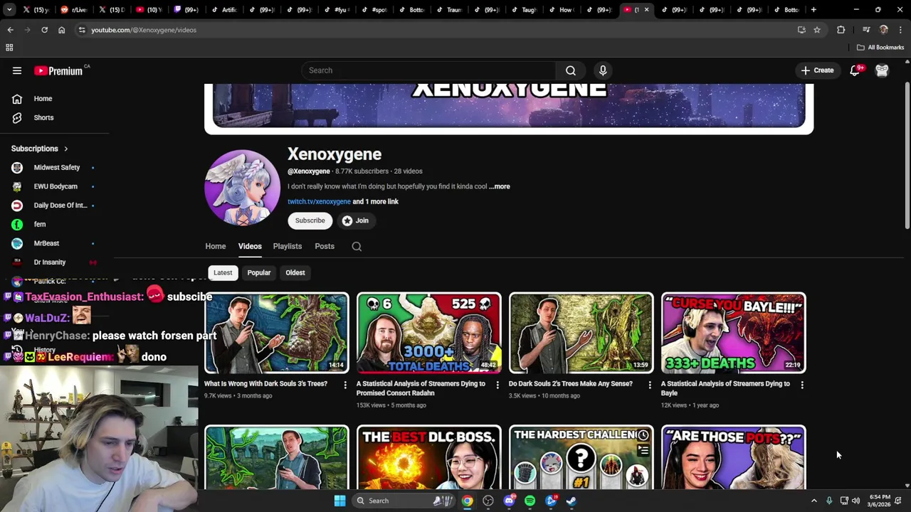Screen dimensions: 911x512
Task: Open title 'A Statistical Analysis of Streamers Dying to Bayle'
Action: pyautogui.click(x=725, y=388)
